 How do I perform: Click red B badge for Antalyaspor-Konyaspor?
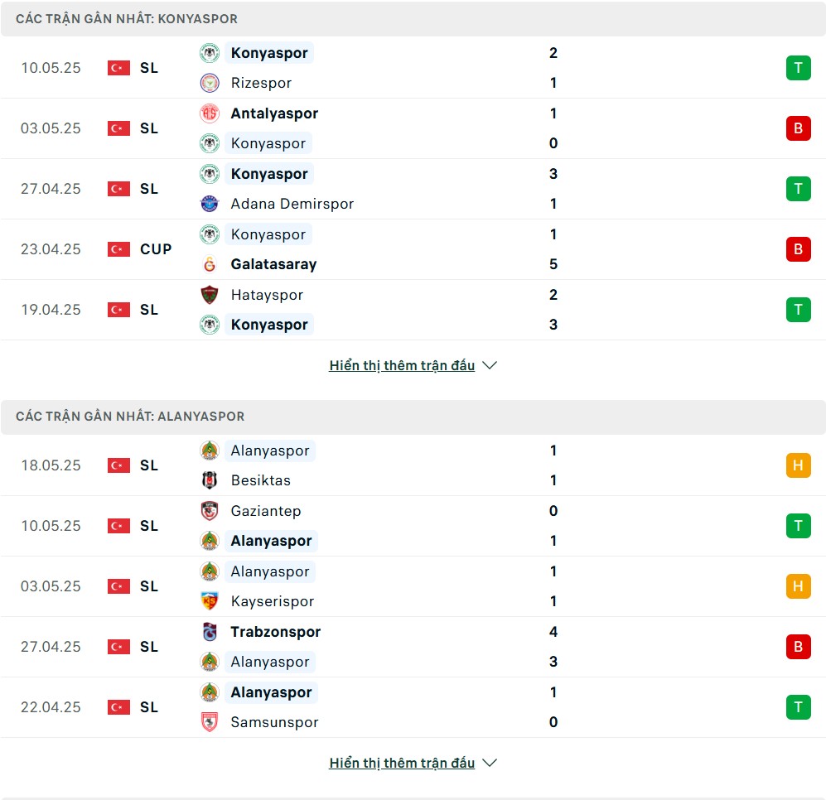tap(798, 128)
